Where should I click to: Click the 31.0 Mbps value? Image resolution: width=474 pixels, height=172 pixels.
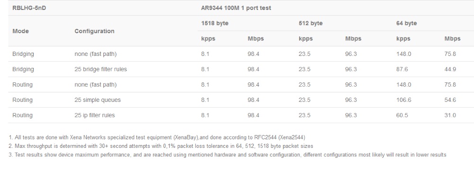(450, 115)
